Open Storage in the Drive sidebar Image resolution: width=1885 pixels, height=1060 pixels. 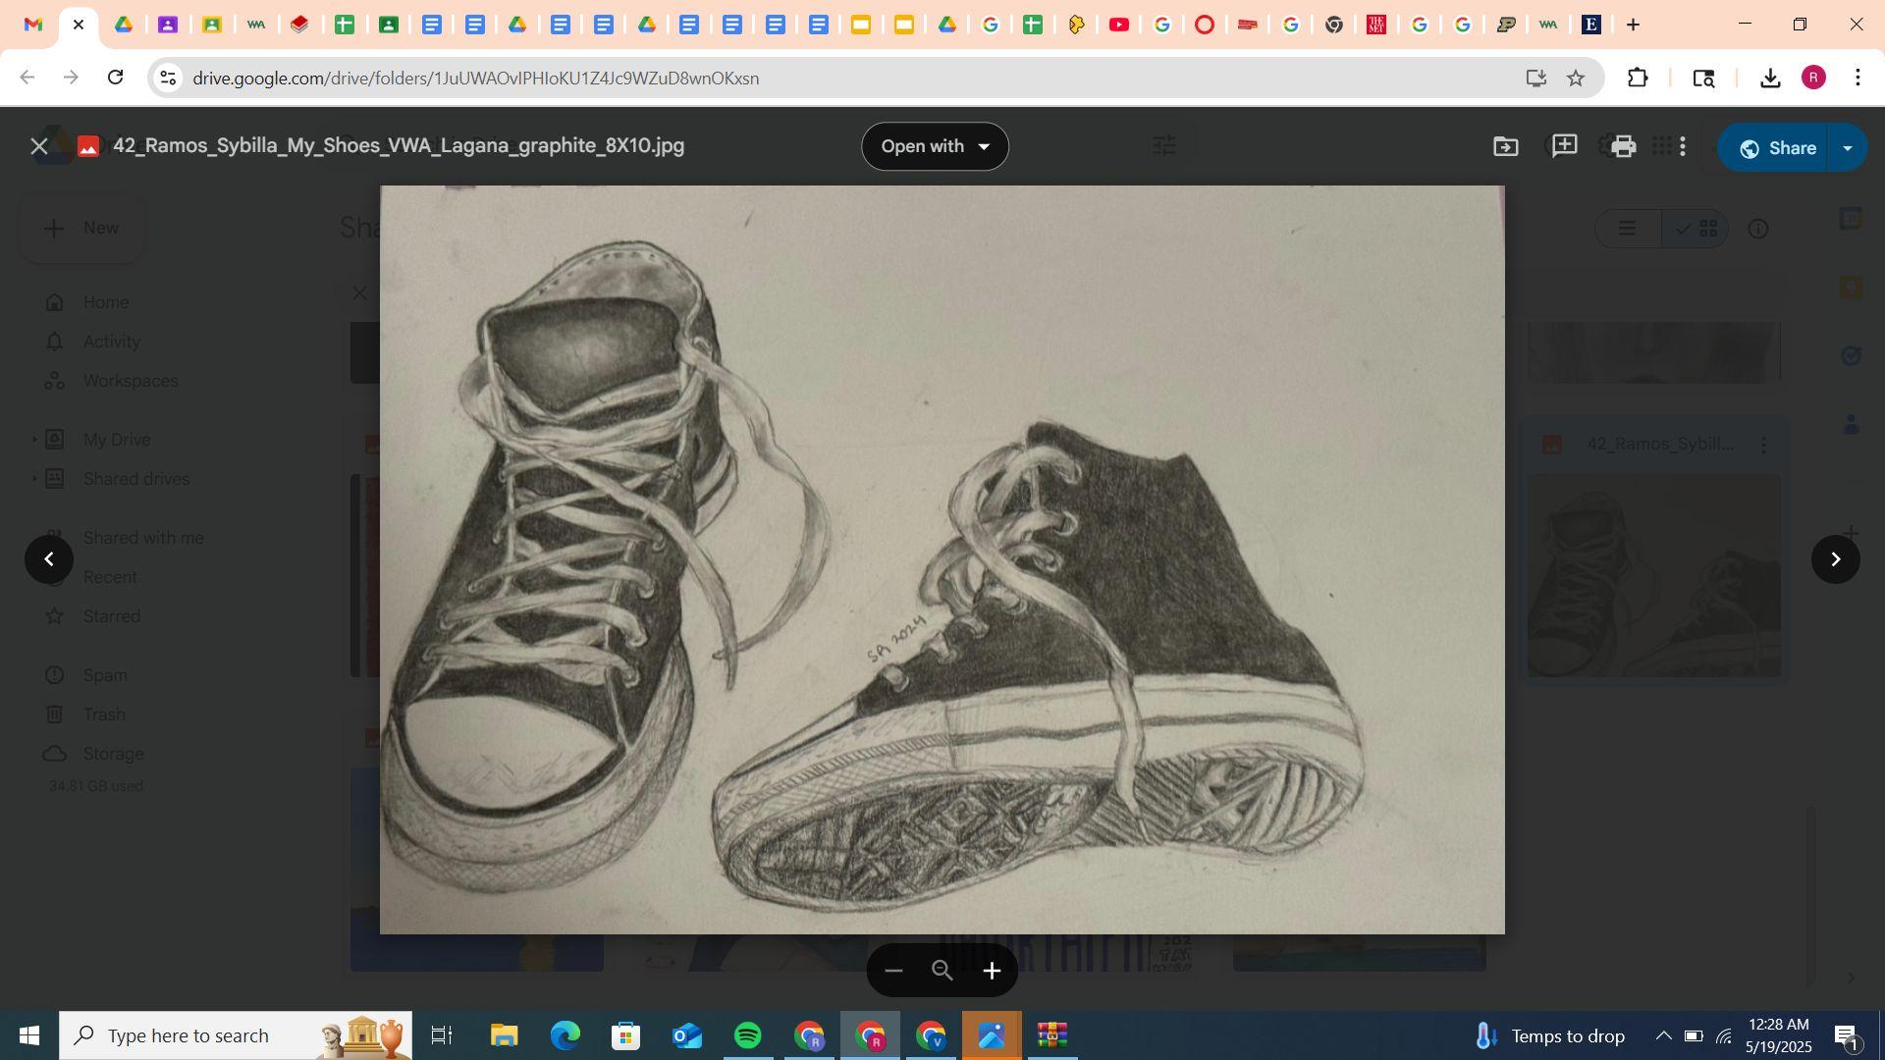pyautogui.click(x=114, y=754)
